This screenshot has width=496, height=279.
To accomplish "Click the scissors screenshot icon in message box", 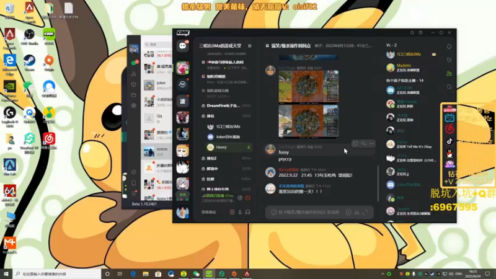I will 357,212.
